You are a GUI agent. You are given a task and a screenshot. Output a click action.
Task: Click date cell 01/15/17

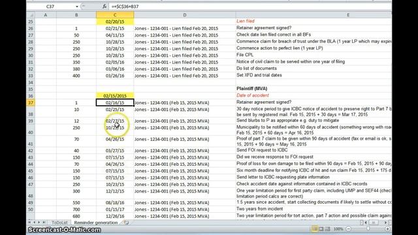pos(115,210)
